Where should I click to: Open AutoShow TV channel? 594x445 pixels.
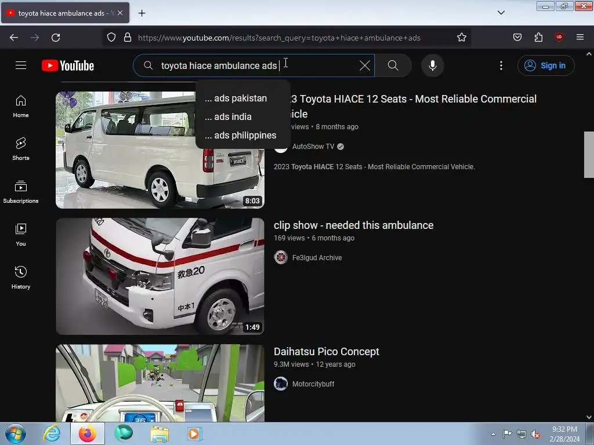(313, 147)
